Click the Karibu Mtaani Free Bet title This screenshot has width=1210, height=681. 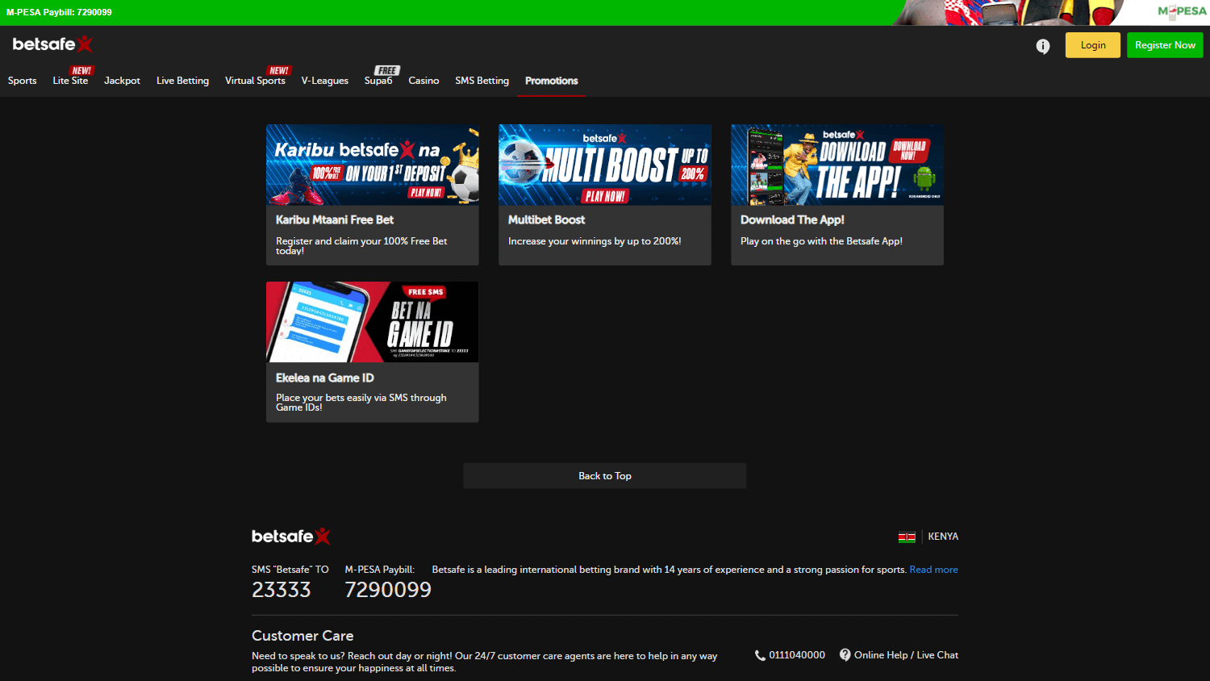(335, 219)
